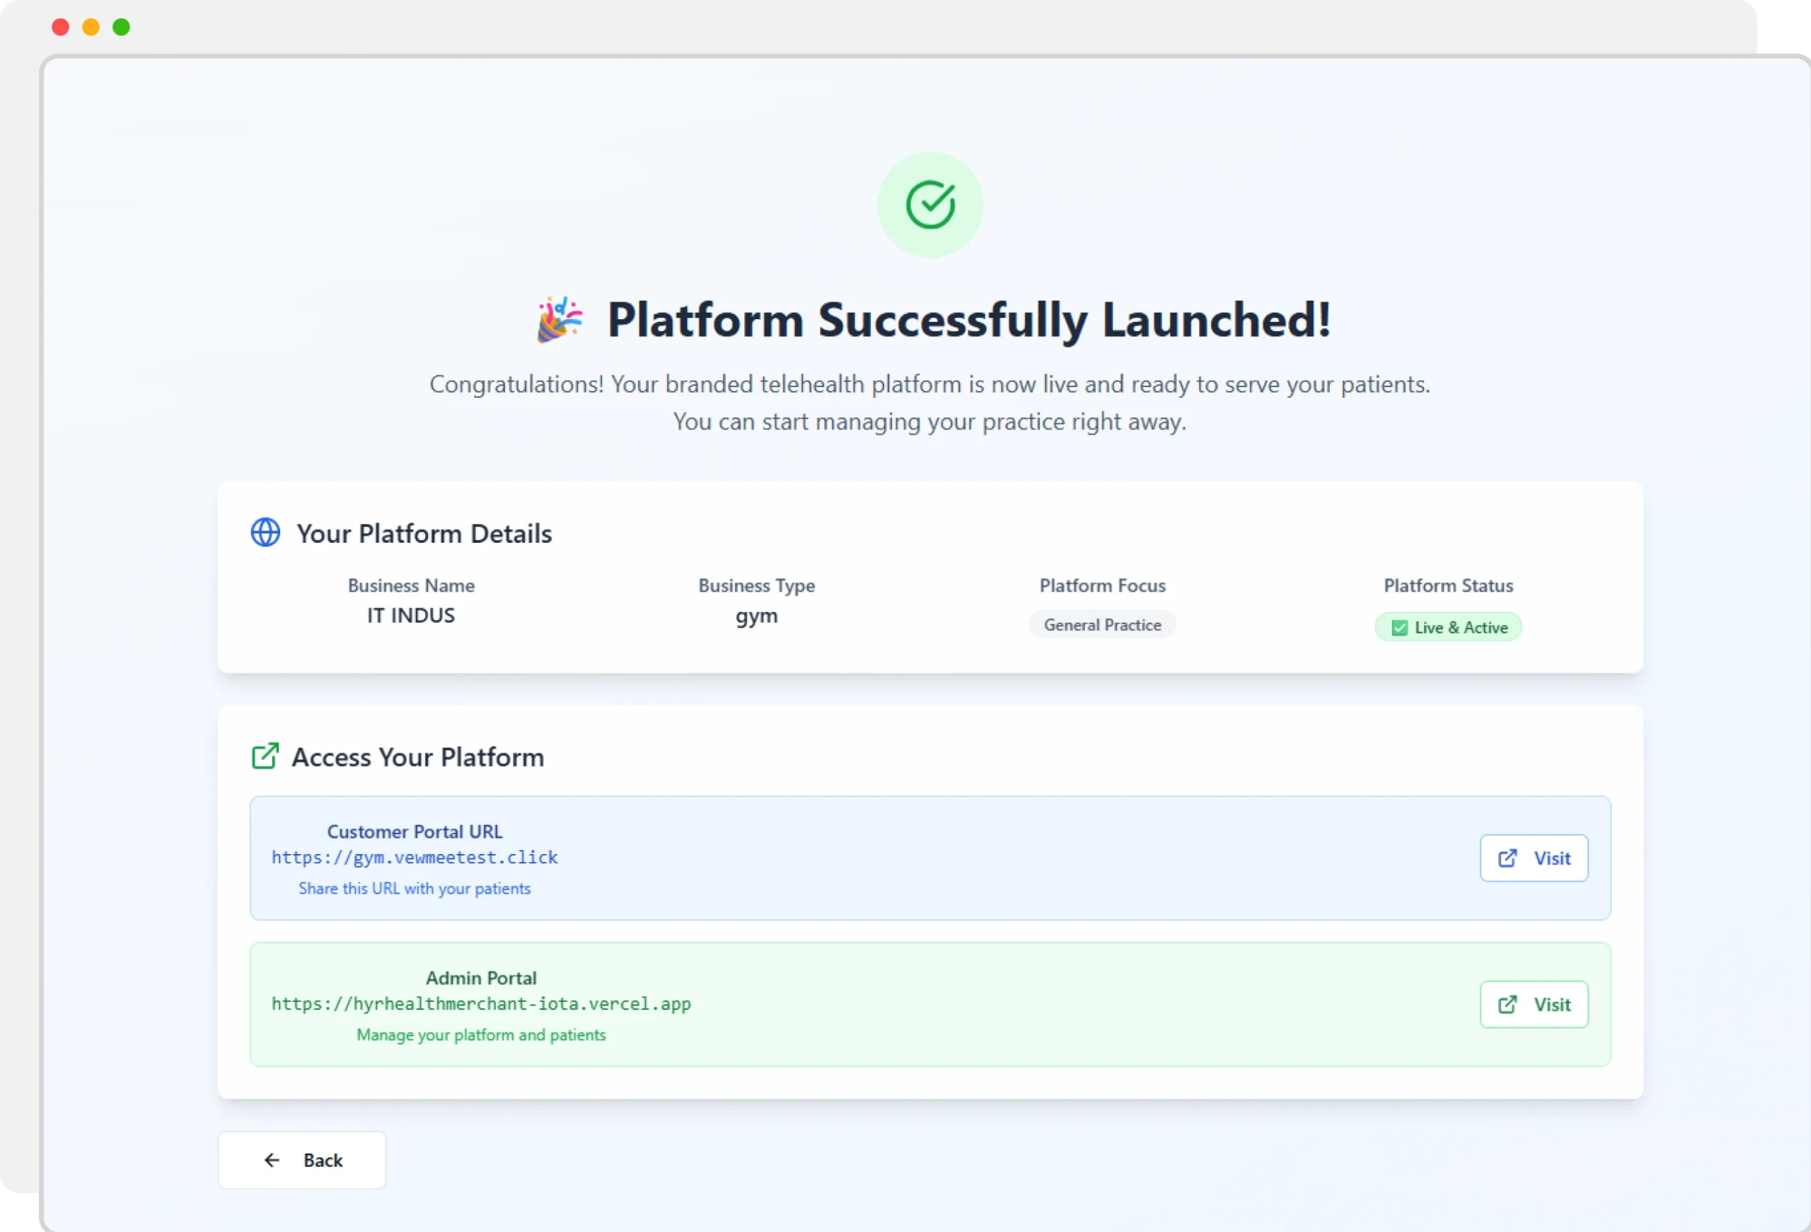Click the external link icon inside Customer Portal Visit button
Viewport: 1811px width, 1232px height.
tap(1509, 858)
